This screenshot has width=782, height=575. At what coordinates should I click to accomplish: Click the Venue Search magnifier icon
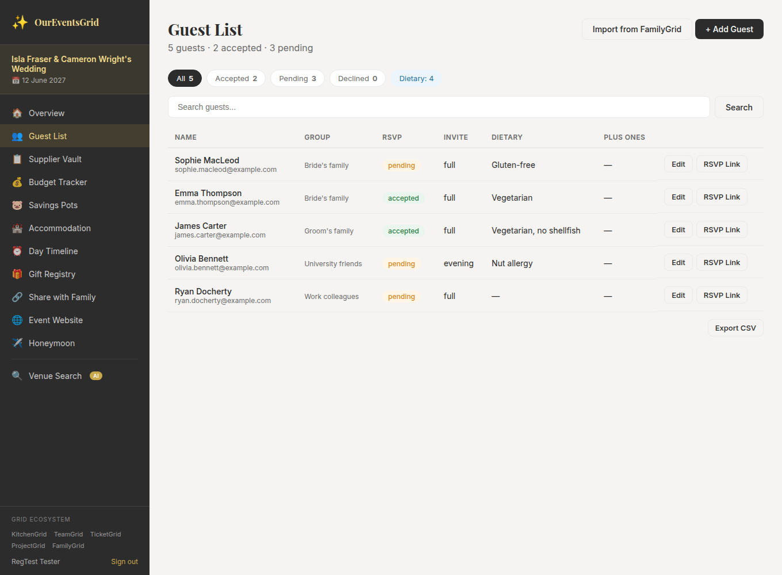click(x=17, y=376)
